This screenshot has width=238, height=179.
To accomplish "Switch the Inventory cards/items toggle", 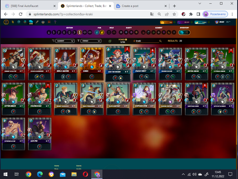I will 184,32.
